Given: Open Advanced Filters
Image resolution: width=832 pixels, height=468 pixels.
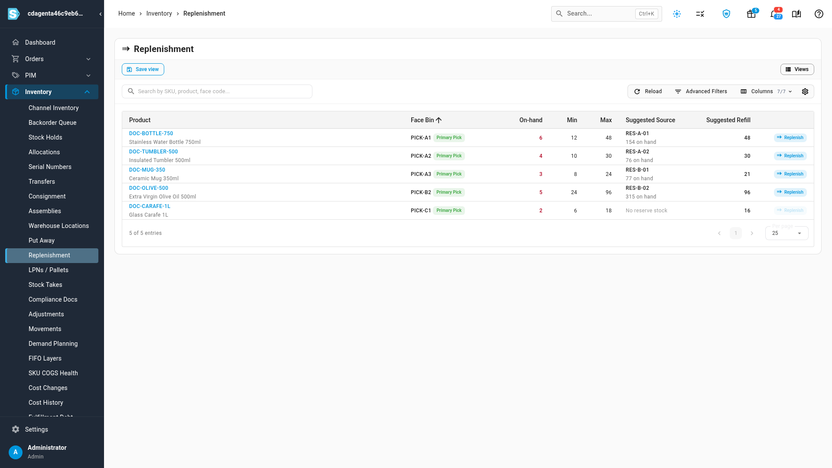Looking at the screenshot, I should coord(701,91).
